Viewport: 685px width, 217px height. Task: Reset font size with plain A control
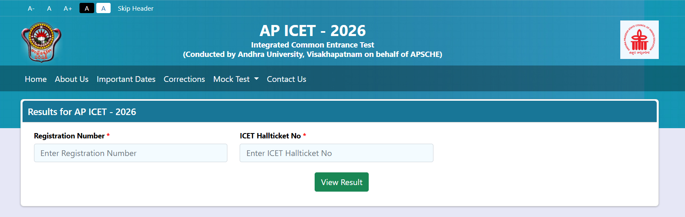[49, 9]
